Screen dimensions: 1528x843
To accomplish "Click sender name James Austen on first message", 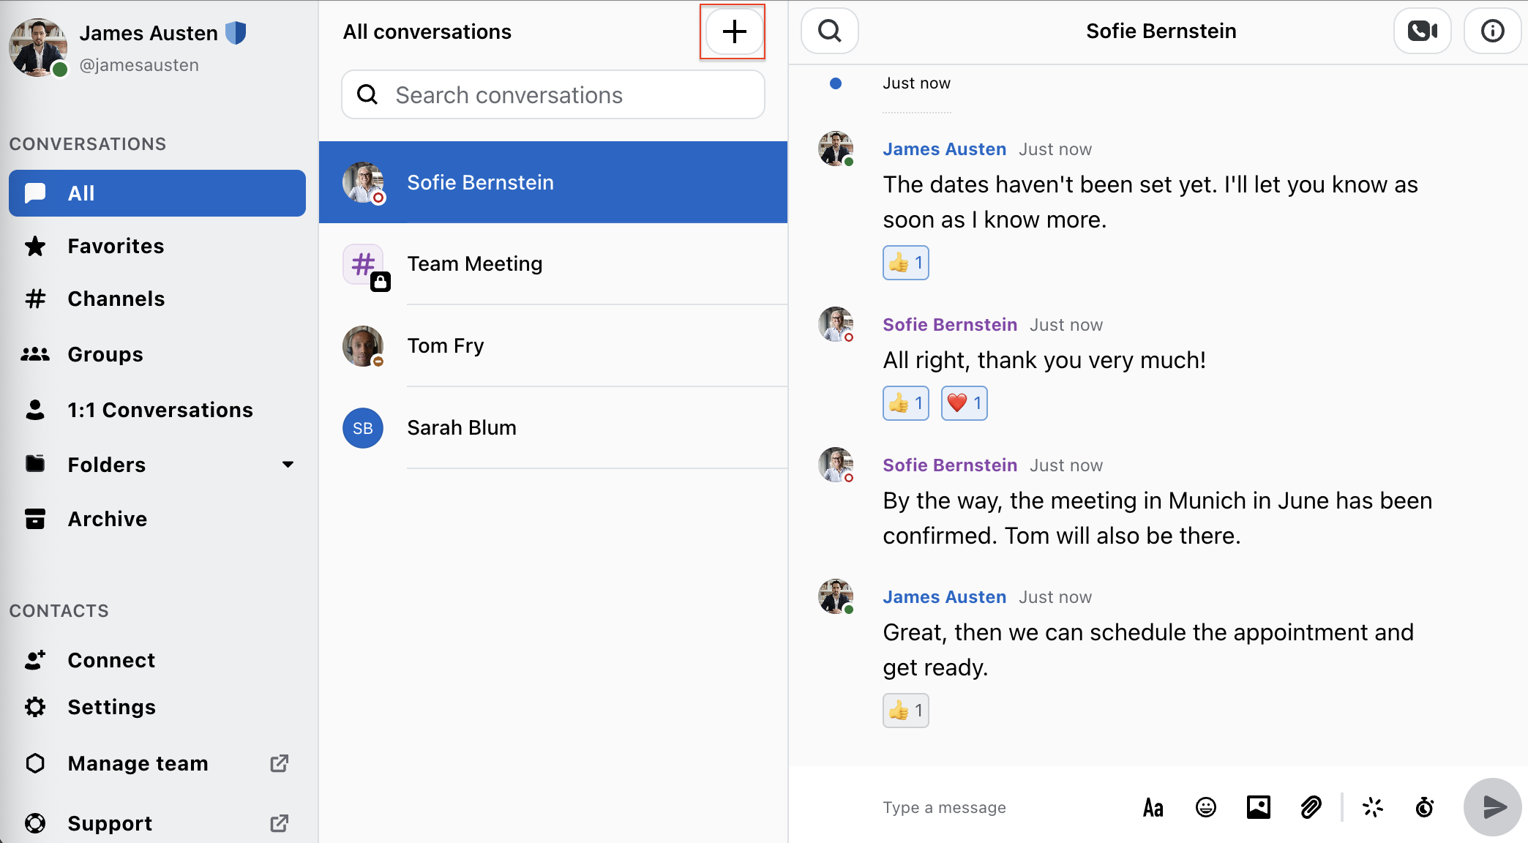I will pos(945,149).
